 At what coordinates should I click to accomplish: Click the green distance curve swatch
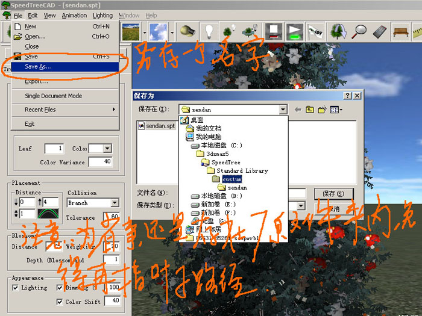(x=48, y=214)
